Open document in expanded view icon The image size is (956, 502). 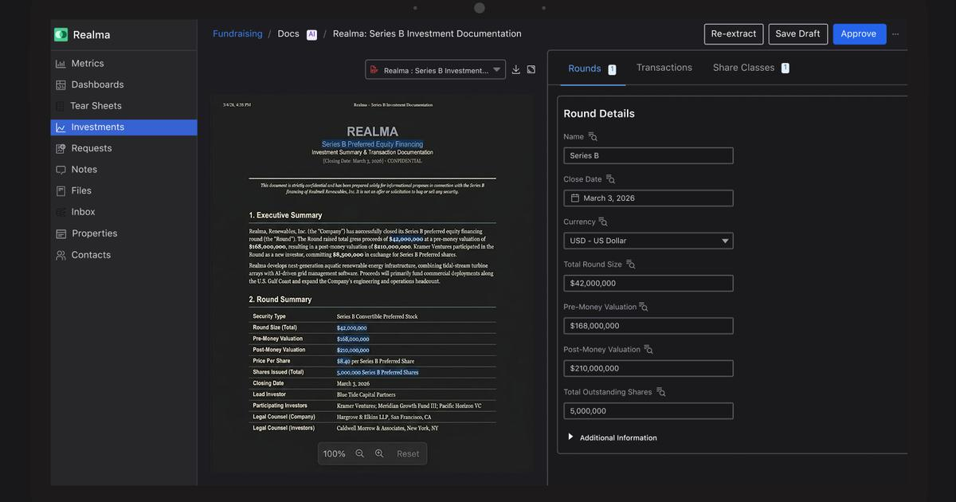(x=531, y=70)
